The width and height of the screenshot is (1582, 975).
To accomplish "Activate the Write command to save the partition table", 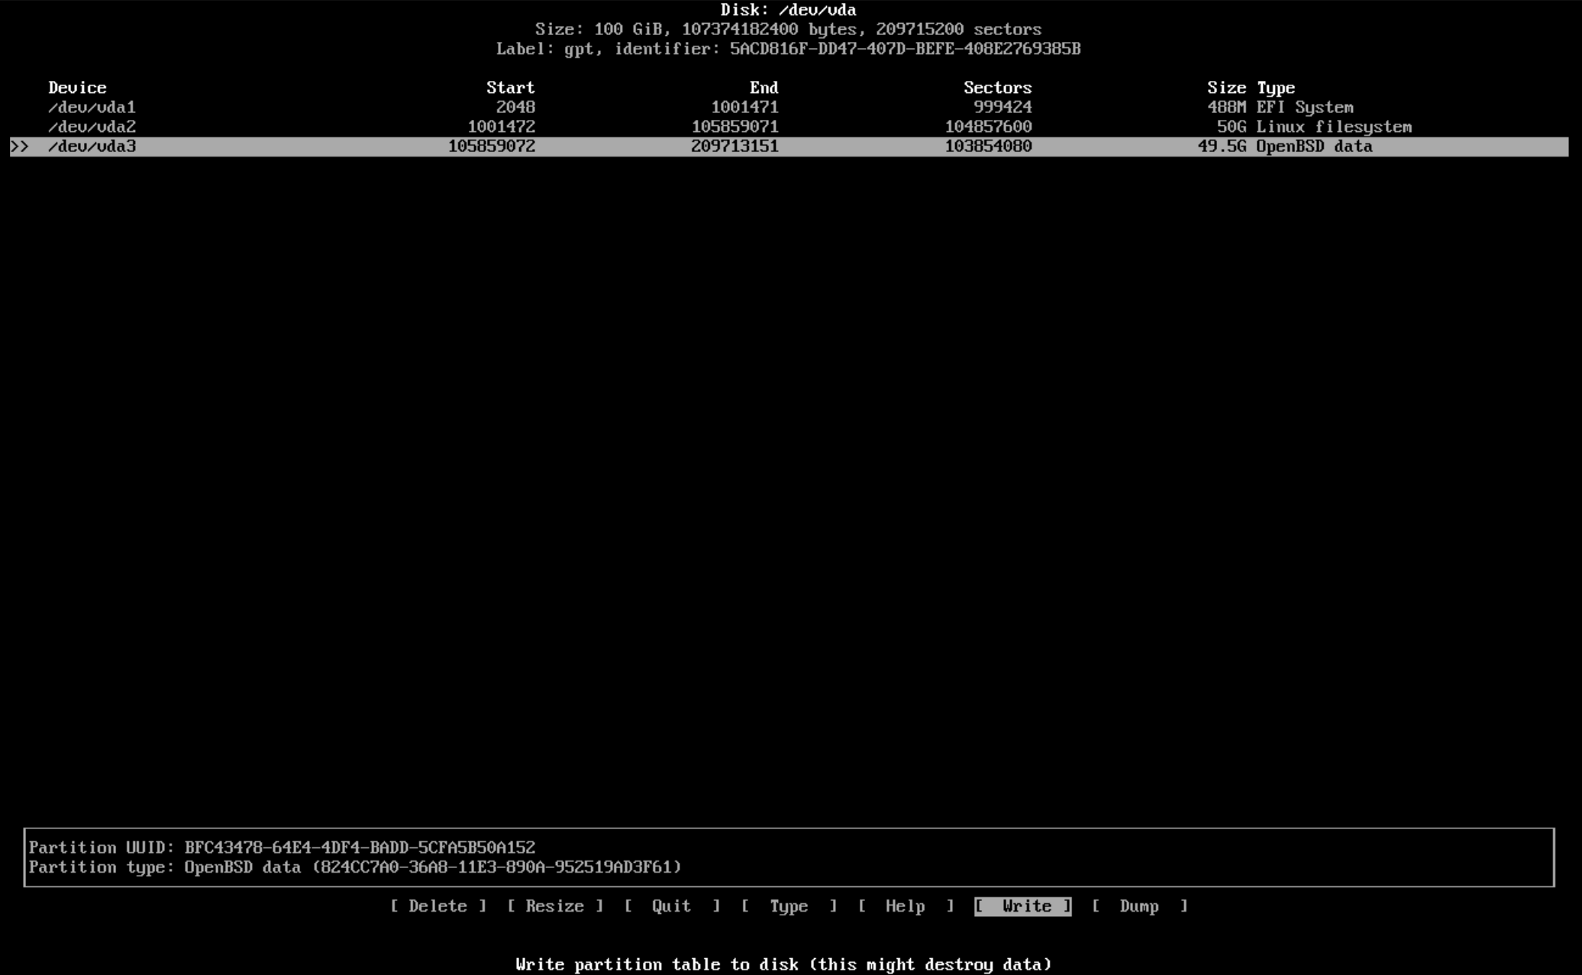I will click(x=1023, y=906).
